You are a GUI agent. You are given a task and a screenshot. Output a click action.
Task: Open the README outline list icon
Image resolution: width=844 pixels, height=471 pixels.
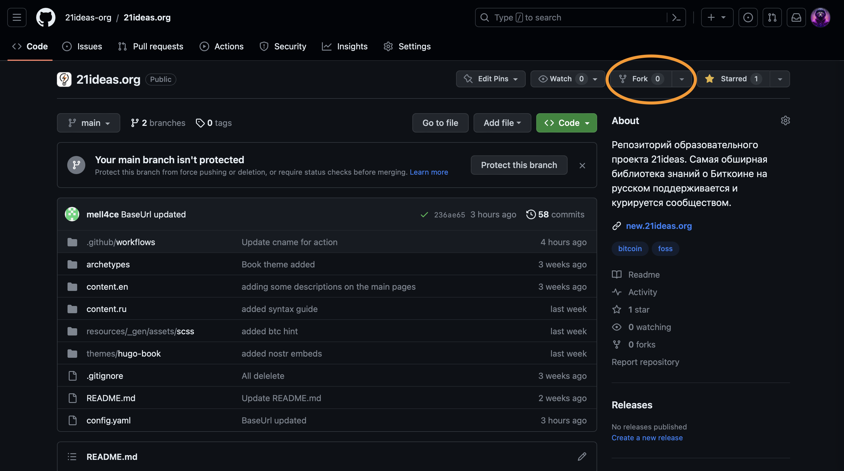(72, 456)
